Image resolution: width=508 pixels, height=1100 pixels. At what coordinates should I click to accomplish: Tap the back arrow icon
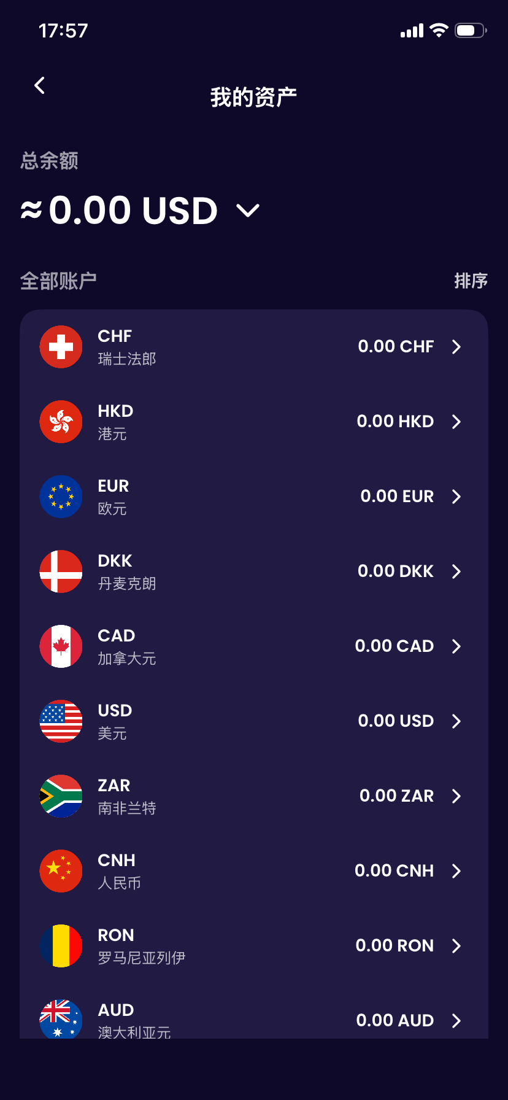[40, 85]
